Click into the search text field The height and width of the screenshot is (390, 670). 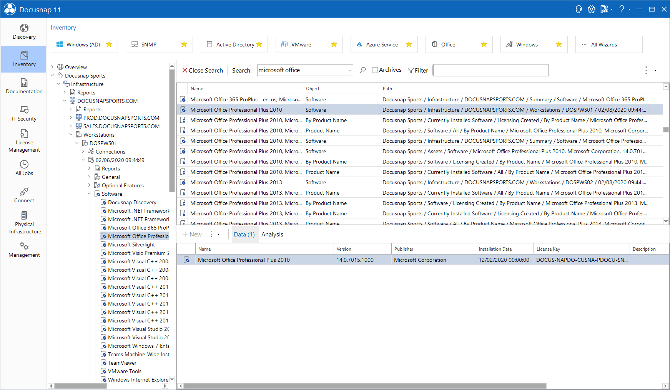click(x=302, y=70)
